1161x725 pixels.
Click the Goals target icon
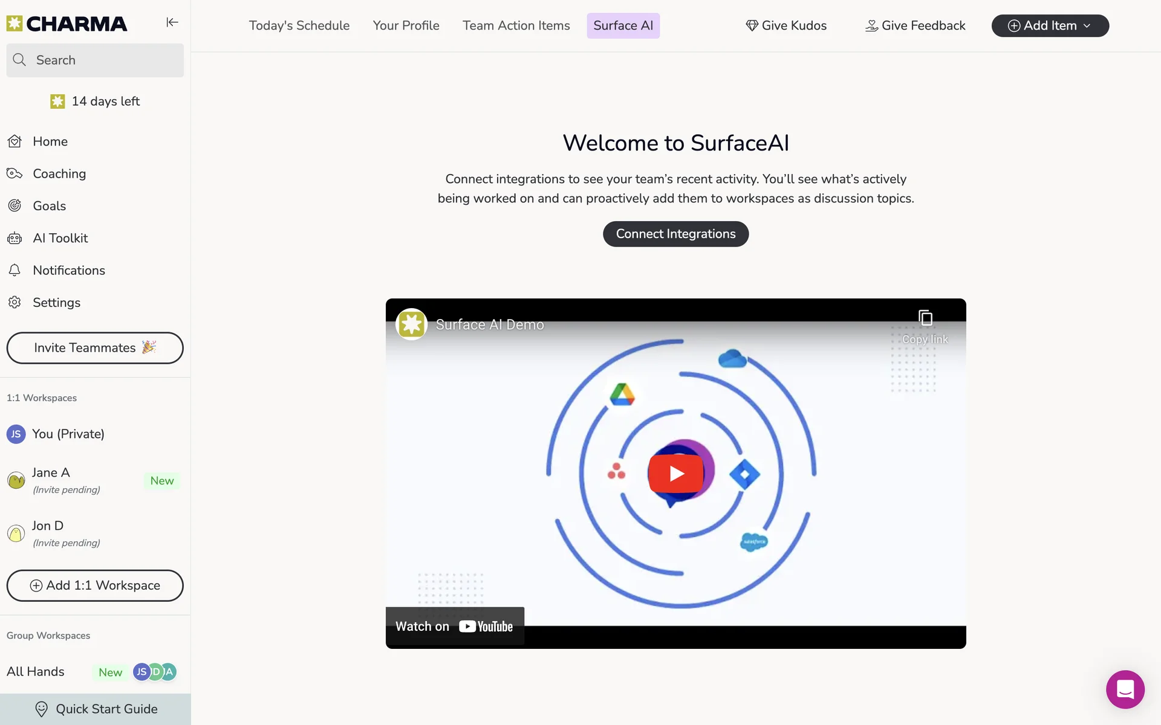[15, 206]
